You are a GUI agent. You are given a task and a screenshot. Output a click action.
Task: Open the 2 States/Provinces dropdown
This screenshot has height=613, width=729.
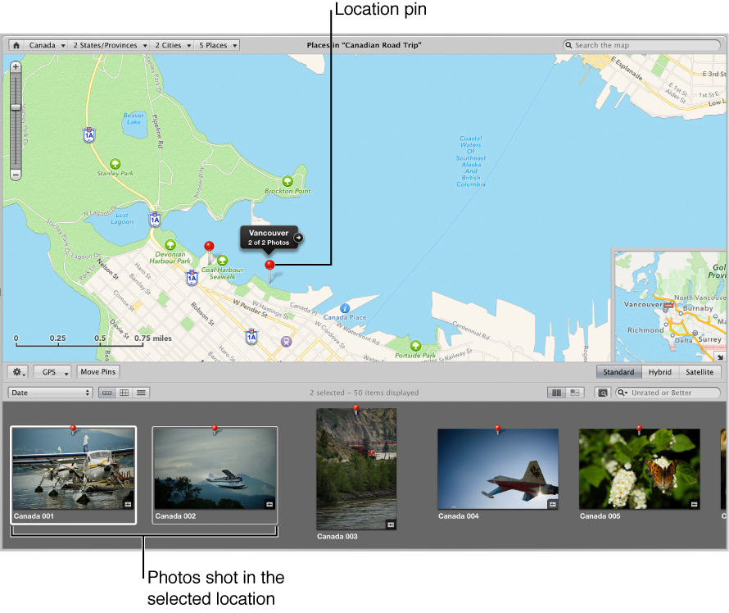(108, 45)
